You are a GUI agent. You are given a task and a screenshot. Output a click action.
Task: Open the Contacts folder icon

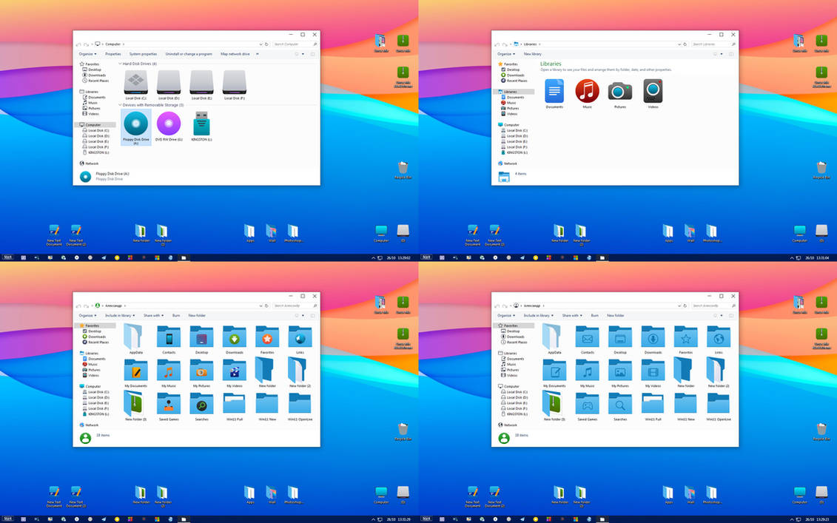click(169, 335)
